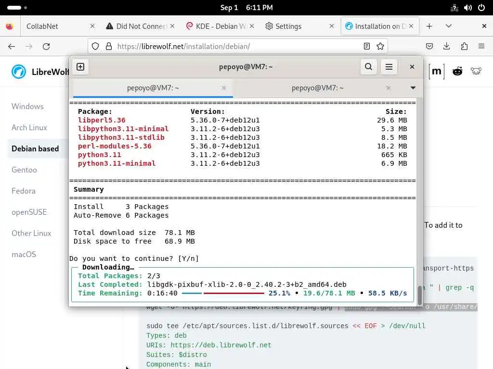This screenshot has height=369, width=493.
Task: Open the Lemmy icon link
Action: pyautogui.click(x=476, y=72)
